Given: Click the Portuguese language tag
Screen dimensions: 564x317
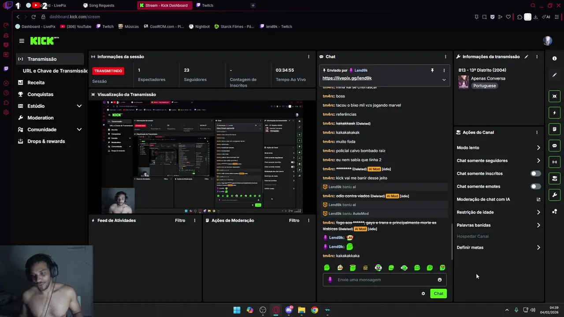Looking at the screenshot, I should (x=485, y=86).
